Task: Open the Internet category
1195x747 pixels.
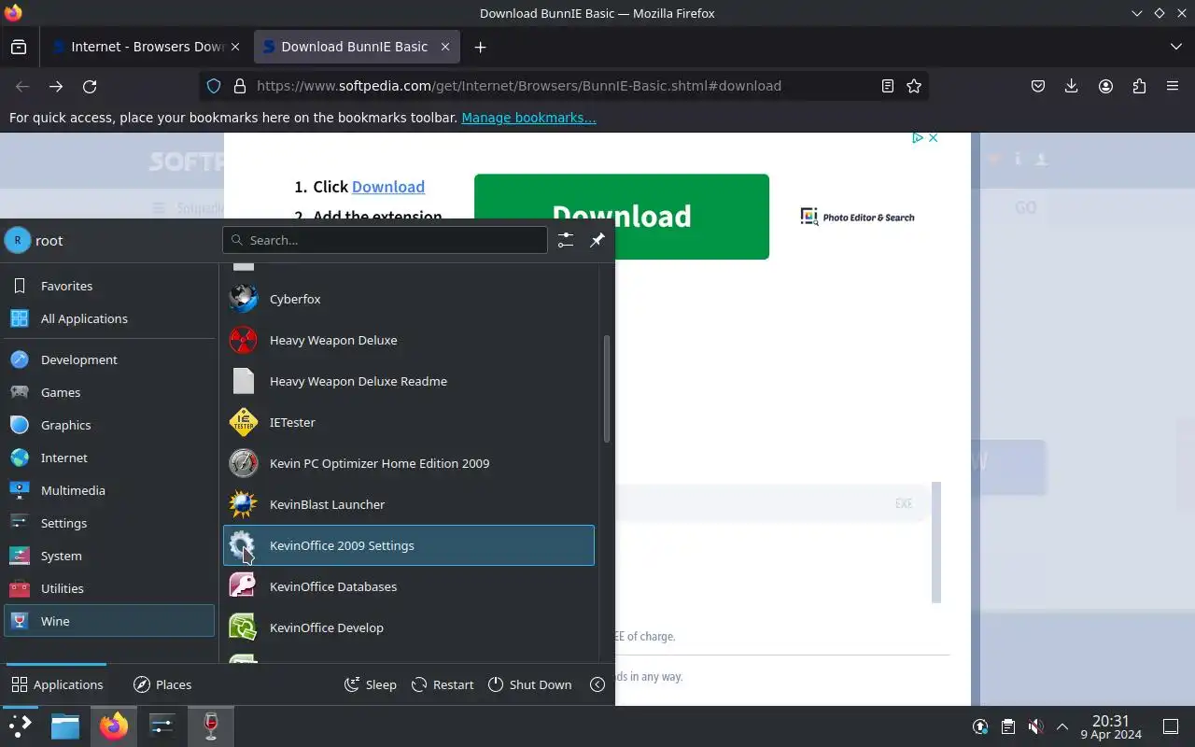Action: [109, 458]
